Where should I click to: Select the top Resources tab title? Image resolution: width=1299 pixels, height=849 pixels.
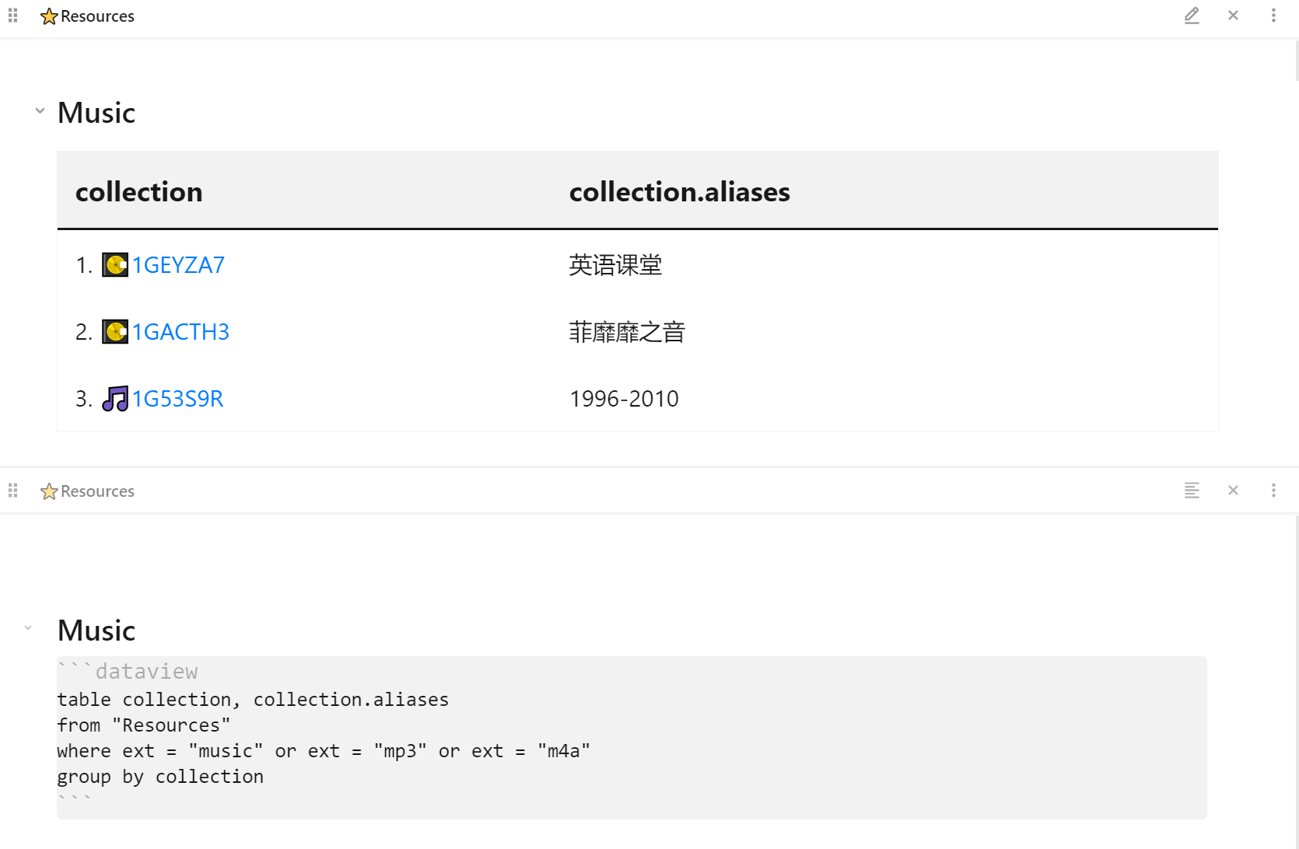tap(98, 15)
